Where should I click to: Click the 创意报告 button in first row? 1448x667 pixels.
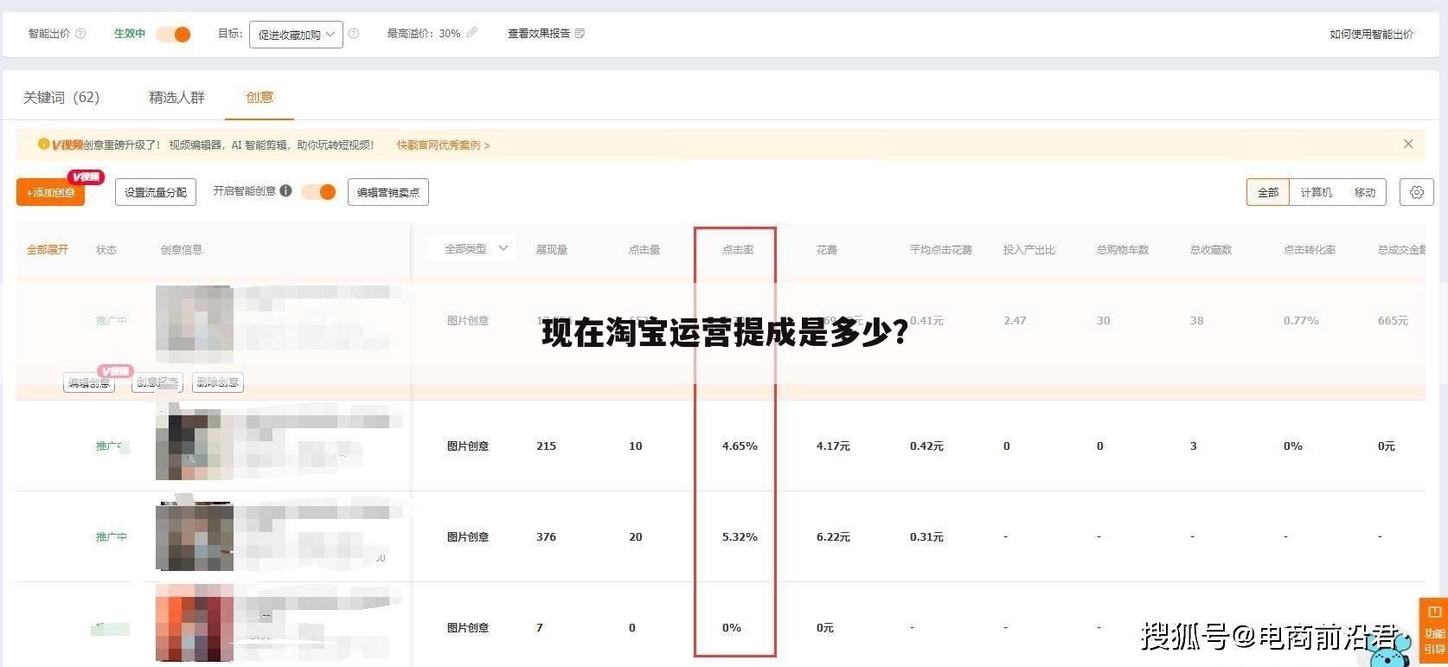point(157,382)
